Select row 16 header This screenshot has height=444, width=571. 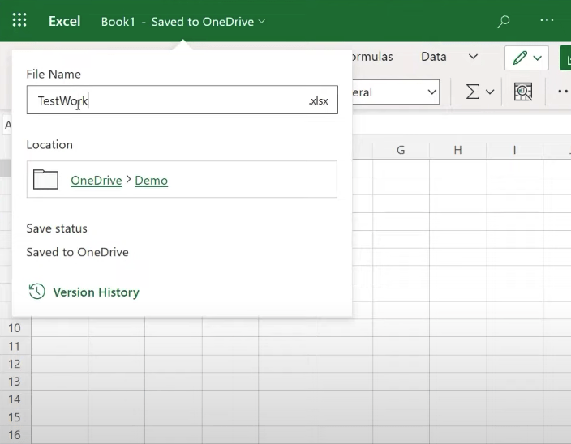pyautogui.click(x=15, y=434)
